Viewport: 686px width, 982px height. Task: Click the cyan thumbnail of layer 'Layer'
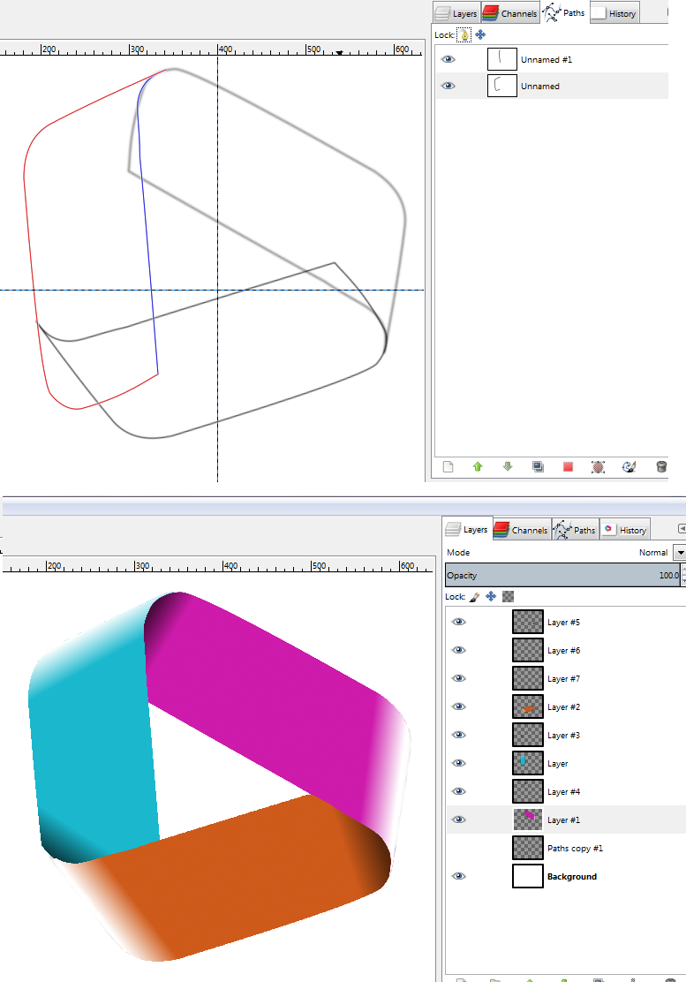point(528,763)
